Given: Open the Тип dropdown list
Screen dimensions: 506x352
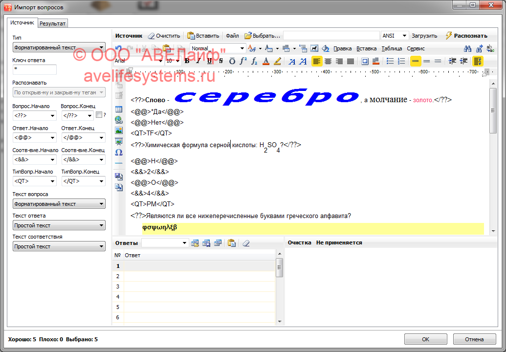Looking at the screenshot, I should tap(59, 47).
